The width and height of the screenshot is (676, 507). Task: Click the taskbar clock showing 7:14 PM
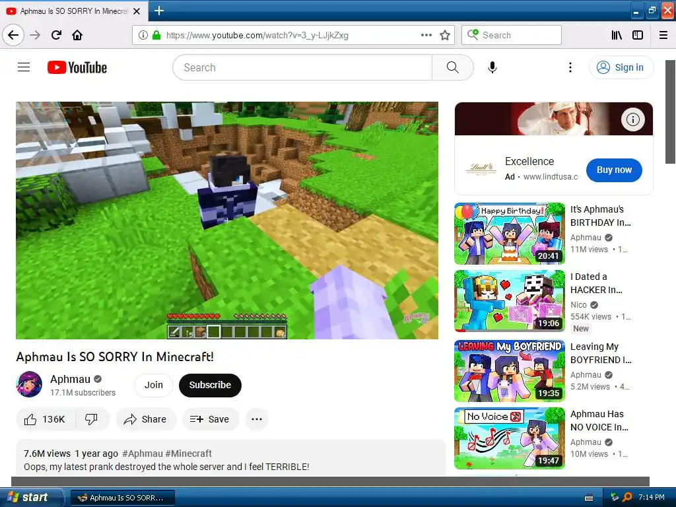point(652,497)
